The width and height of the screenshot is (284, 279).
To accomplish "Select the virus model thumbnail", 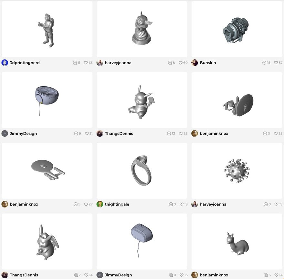I will [x=237, y=171].
